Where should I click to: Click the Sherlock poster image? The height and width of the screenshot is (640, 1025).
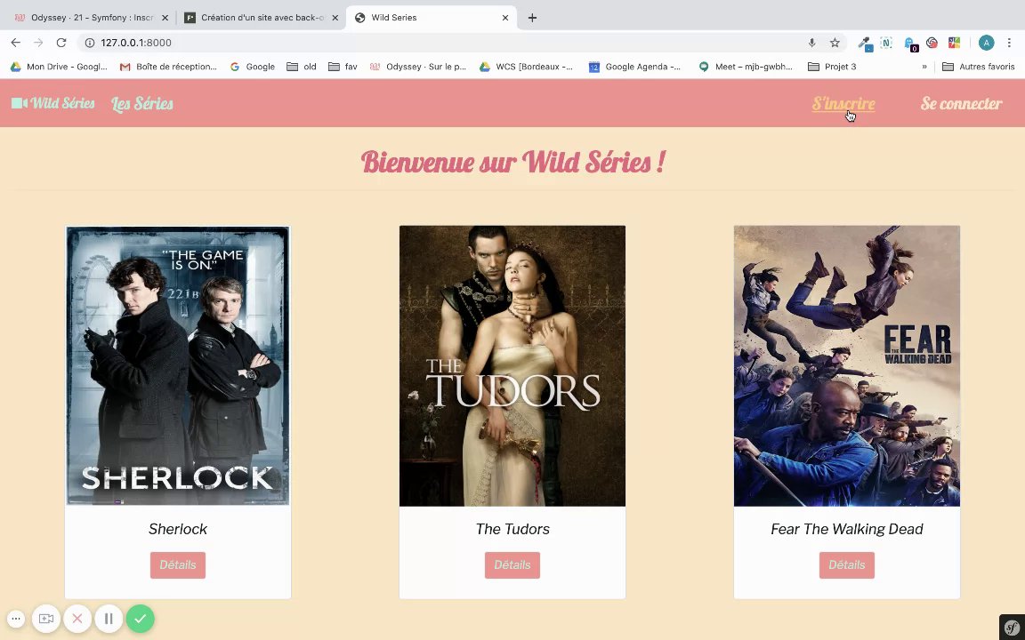tap(178, 365)
